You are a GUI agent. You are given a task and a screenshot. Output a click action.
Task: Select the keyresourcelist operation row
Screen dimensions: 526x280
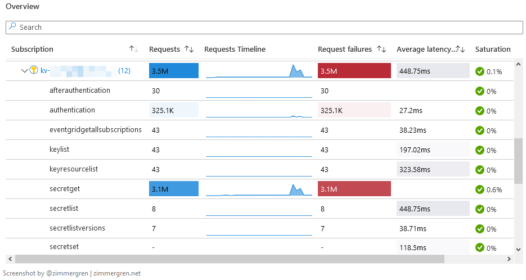pyautogui.click(x=73, y=169)
